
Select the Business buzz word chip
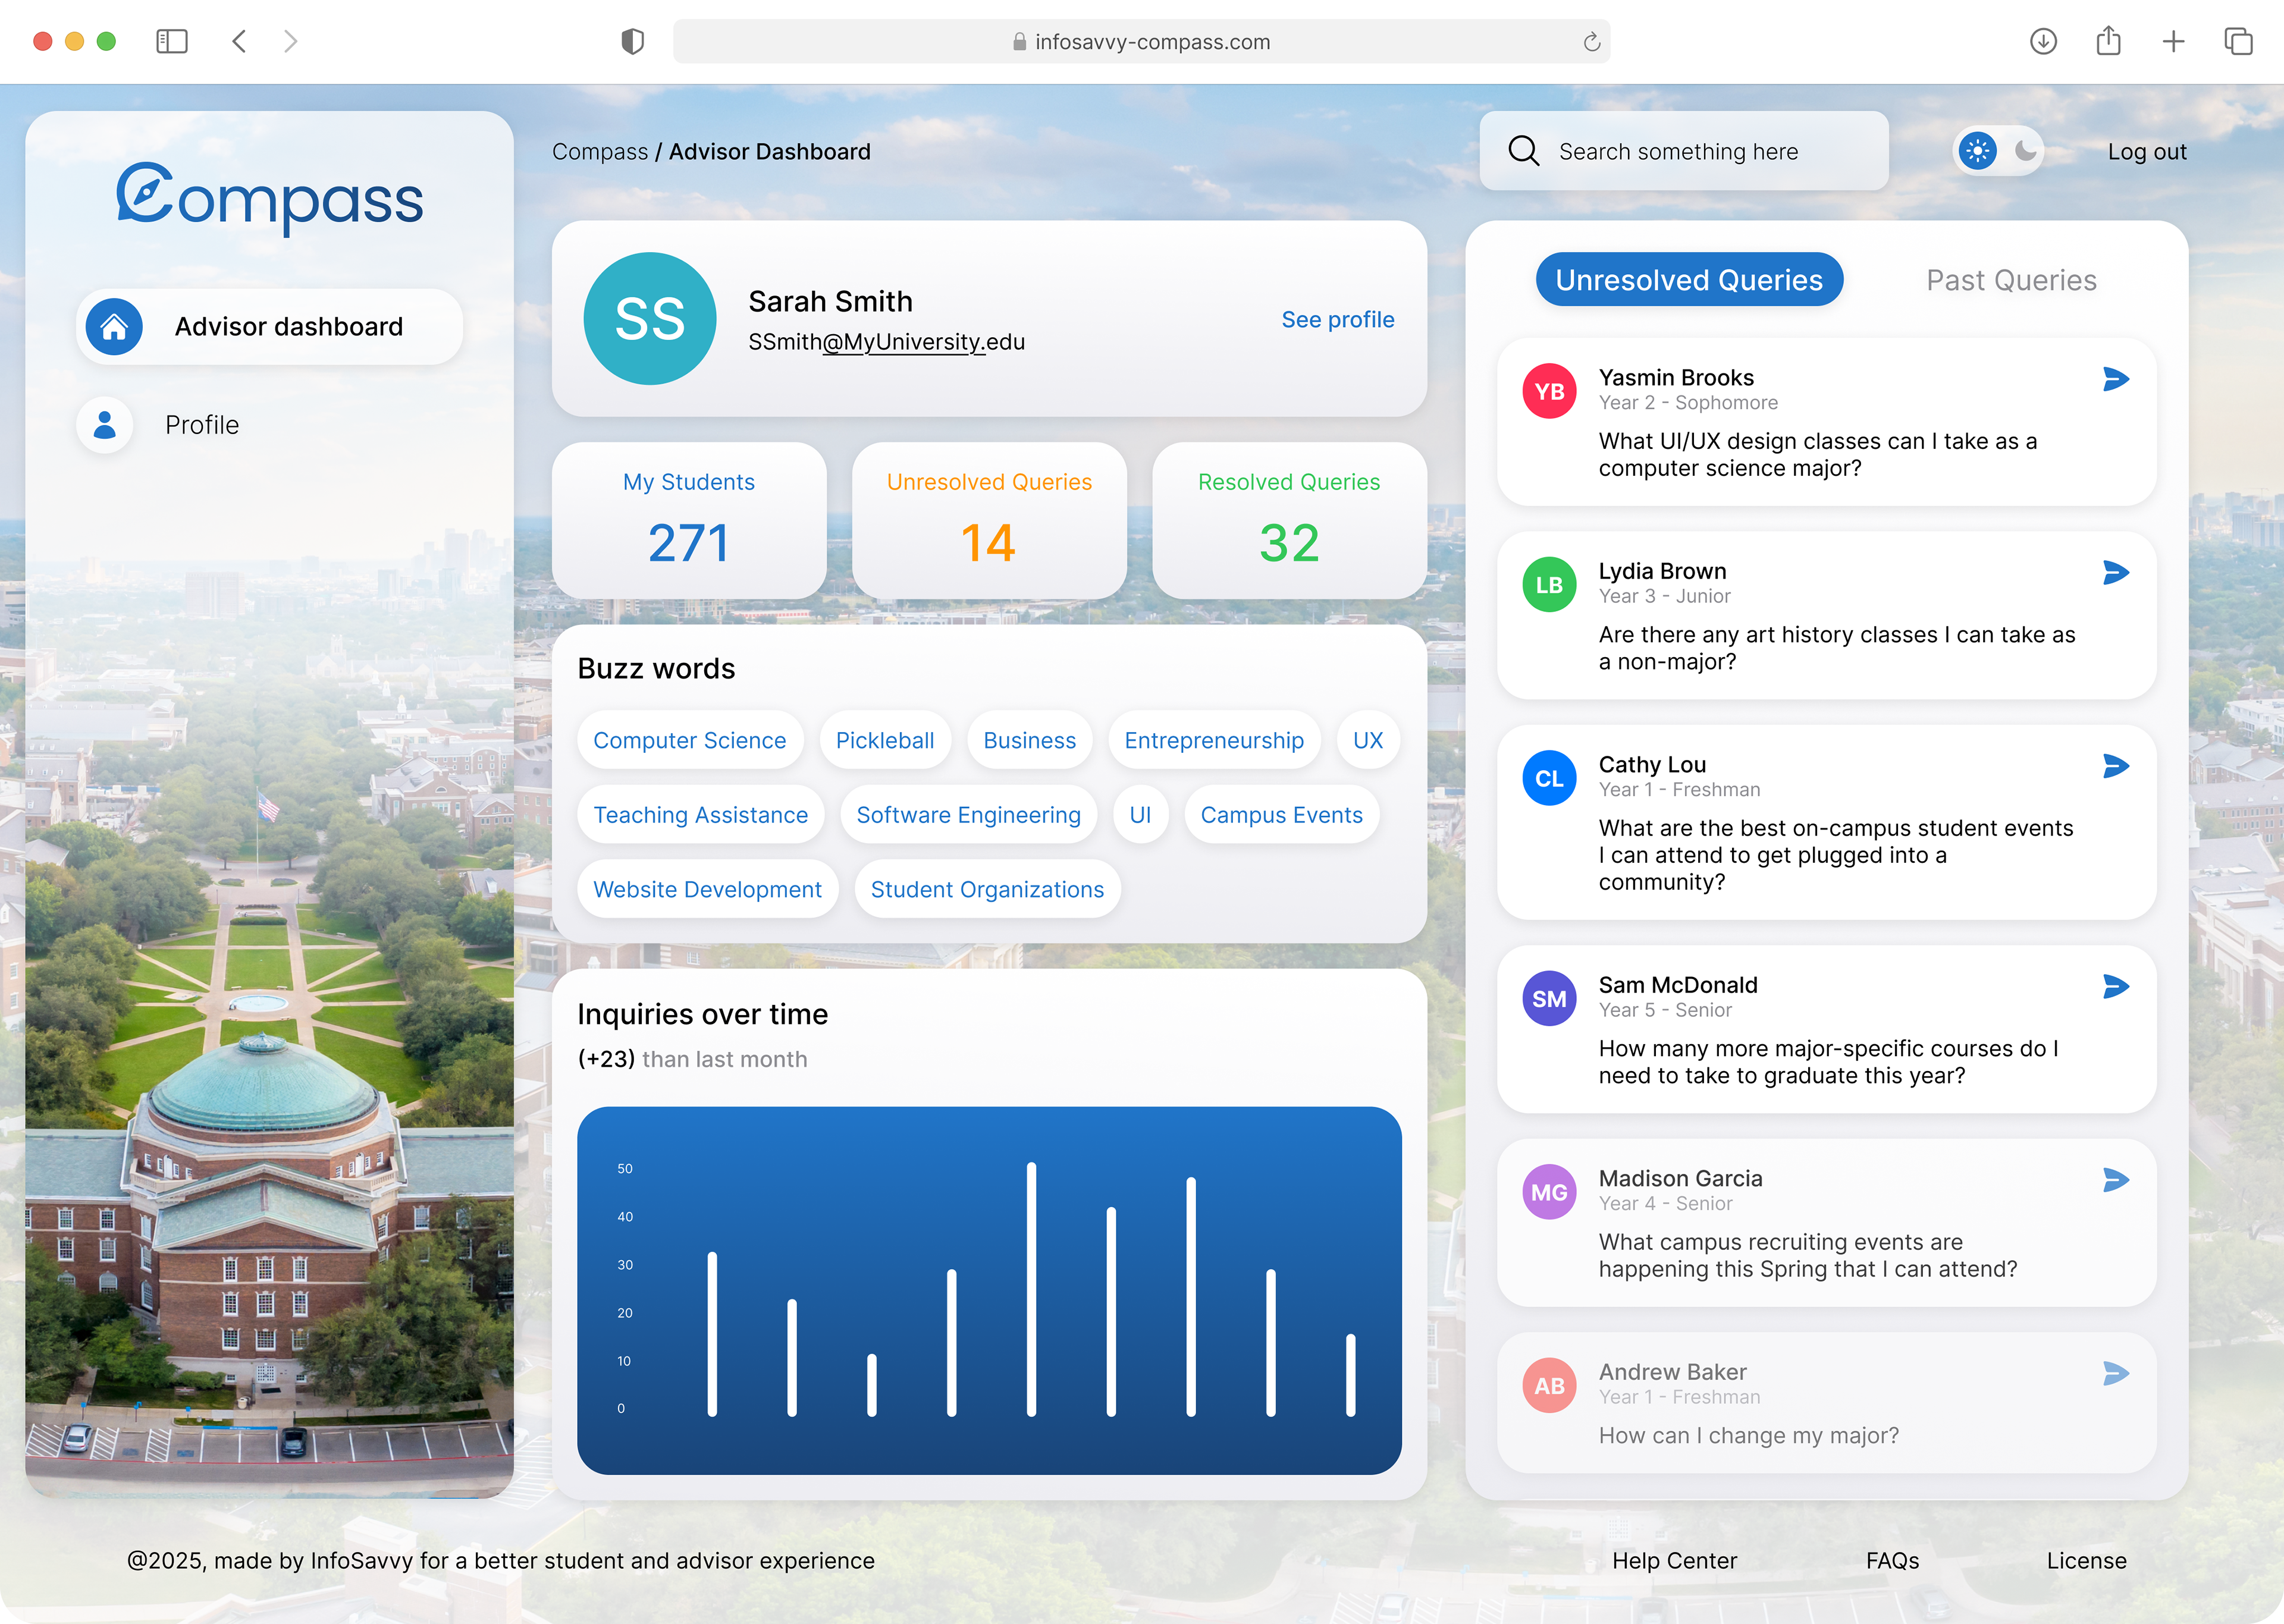(x=1029, y=741)
